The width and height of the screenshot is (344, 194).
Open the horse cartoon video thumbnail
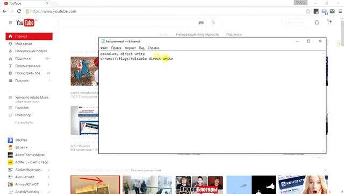[84, 71]
